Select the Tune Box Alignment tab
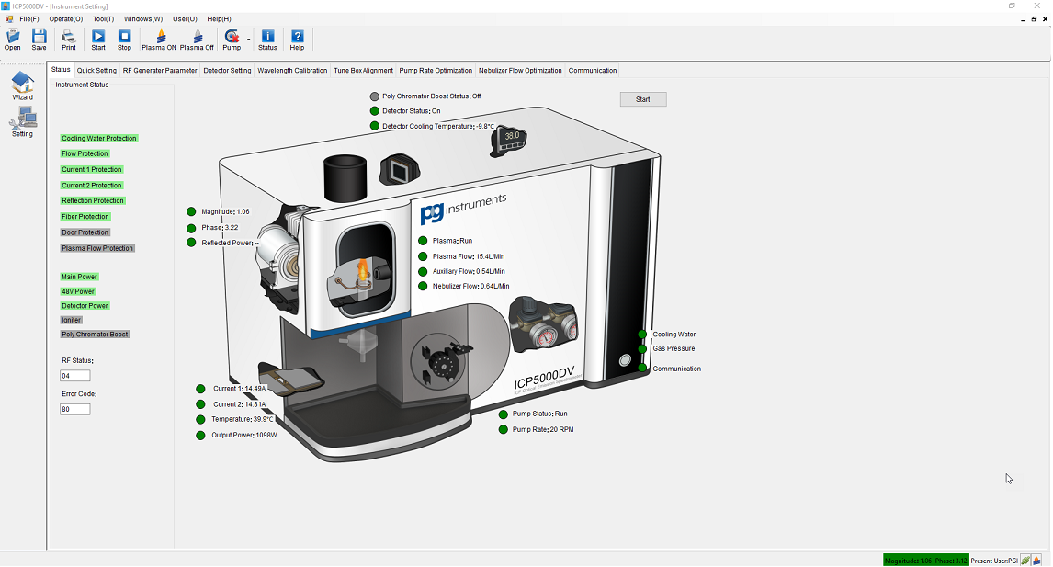This screenshot has height=567, width=1053. point(363,71)
